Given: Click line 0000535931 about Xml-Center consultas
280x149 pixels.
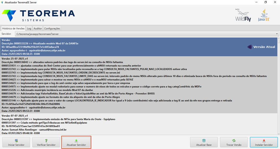Looking at the screenshot, I should [x=71, y=66].
